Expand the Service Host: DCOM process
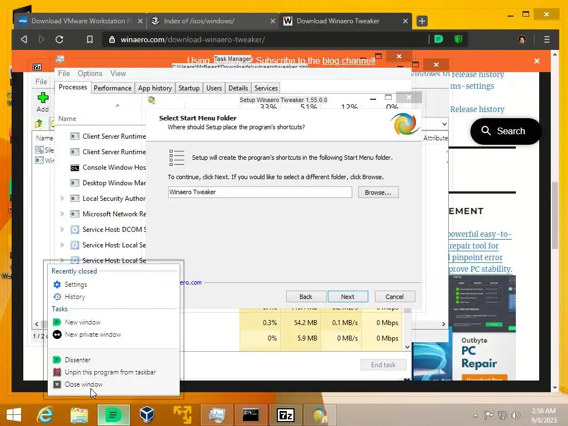 [x=62, y=230]
